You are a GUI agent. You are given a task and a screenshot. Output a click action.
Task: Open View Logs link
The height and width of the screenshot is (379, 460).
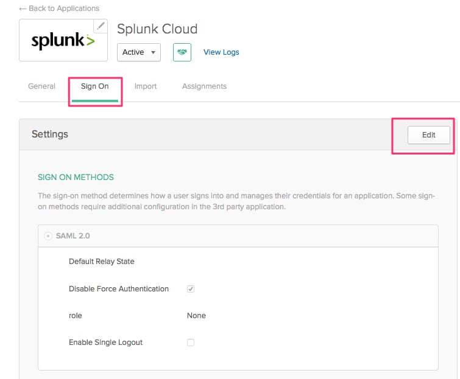click(221, 52)
